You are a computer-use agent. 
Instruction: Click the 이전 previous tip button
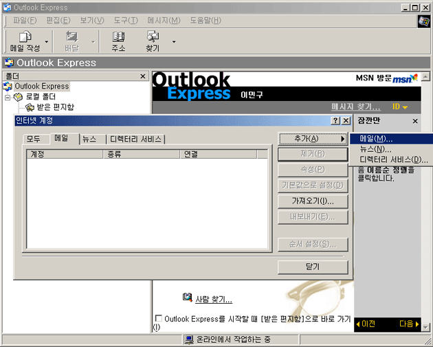click(366, 324)
